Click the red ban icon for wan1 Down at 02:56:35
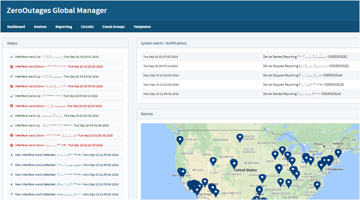 coord(11,136)
